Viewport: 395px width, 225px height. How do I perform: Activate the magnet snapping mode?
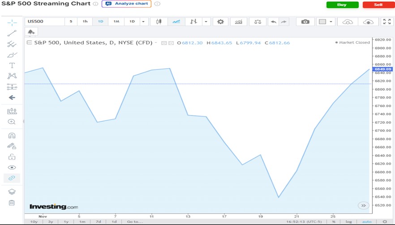pyautogui.click(x=12, y=135)
